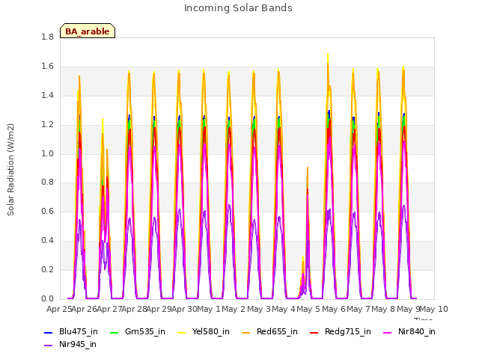
Task: Select the Blu475_in legend label
Action: (79, 331)
